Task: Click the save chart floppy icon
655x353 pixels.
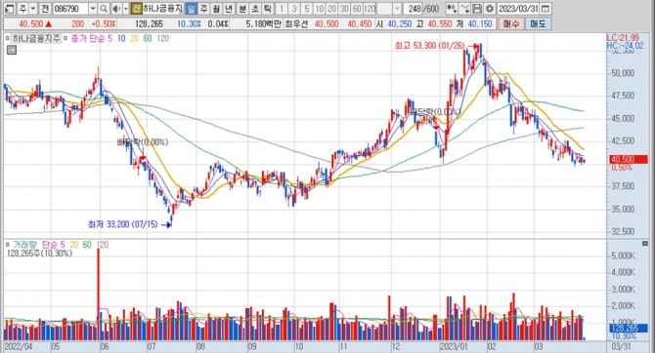Action: [477, 9]
